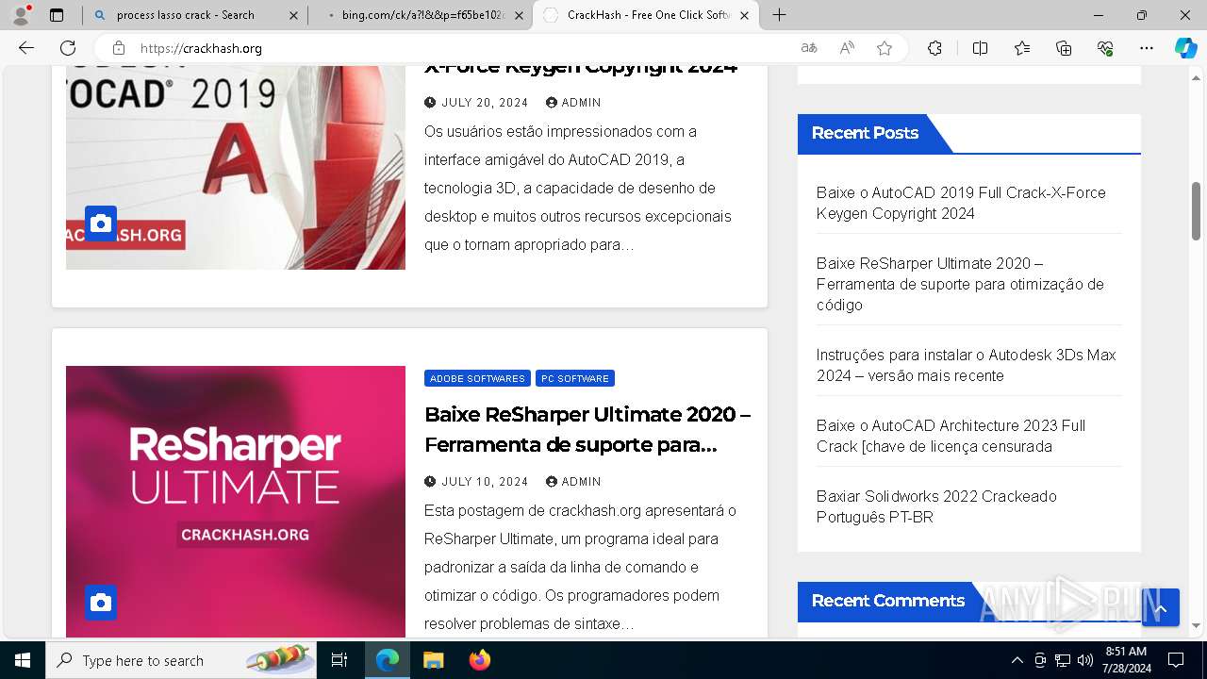The height and width of the screenshot is (679, 1207).
Task: Reload the page with refresh icon
Action: pos(68,48)
